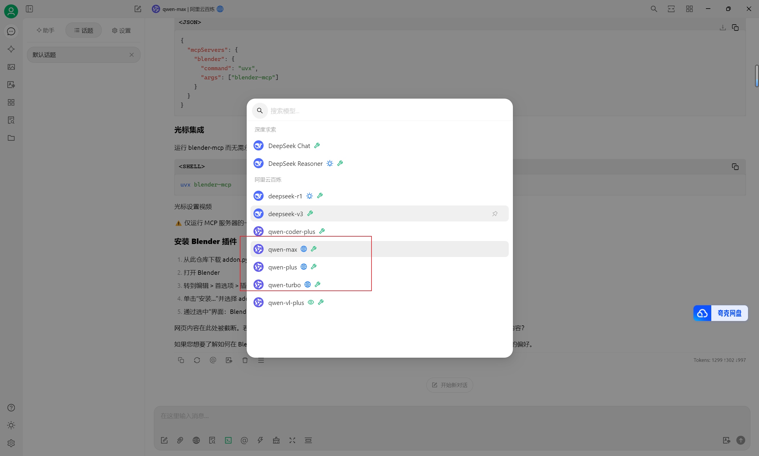Open the 夸克网盘 floating button
This screenshot has height=456, width=759.
[720, 313]
